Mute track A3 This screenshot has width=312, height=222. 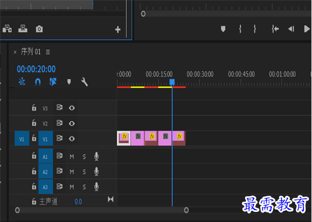coord(72,187)
